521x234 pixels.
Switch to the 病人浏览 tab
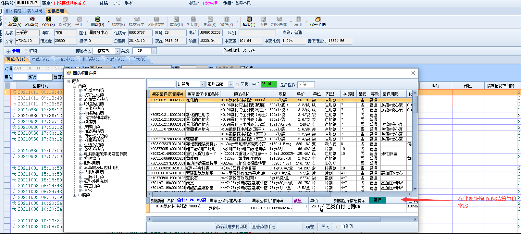tap(35, 11)
